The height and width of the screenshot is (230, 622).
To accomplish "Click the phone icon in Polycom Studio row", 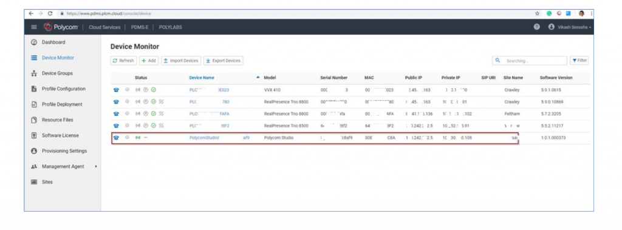I will click(116, 138).
